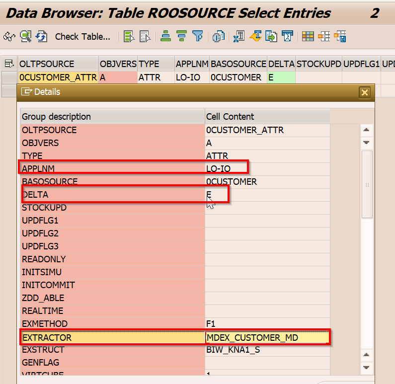This screenshot has height=384, width=395.
Task: Click the LO-IO value in Details
Action: (267, 168)
